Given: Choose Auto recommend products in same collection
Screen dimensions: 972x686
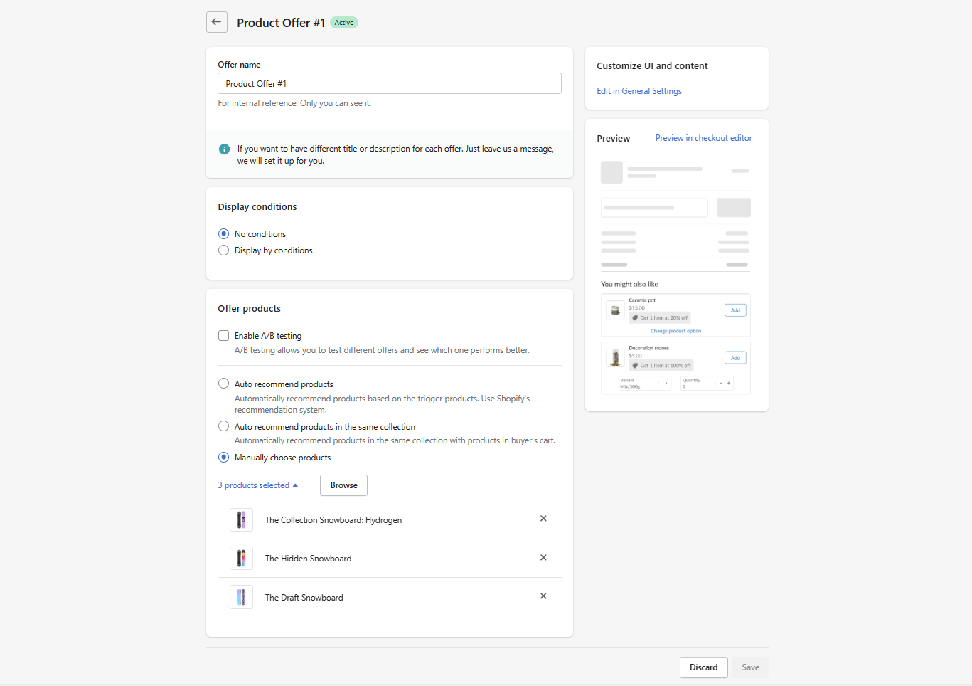Looking at the screenshot, I should (223, 426).
